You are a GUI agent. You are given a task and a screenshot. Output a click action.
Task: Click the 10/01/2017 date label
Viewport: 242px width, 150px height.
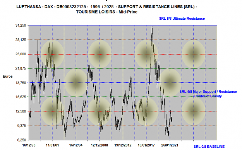tap(146, 145)
